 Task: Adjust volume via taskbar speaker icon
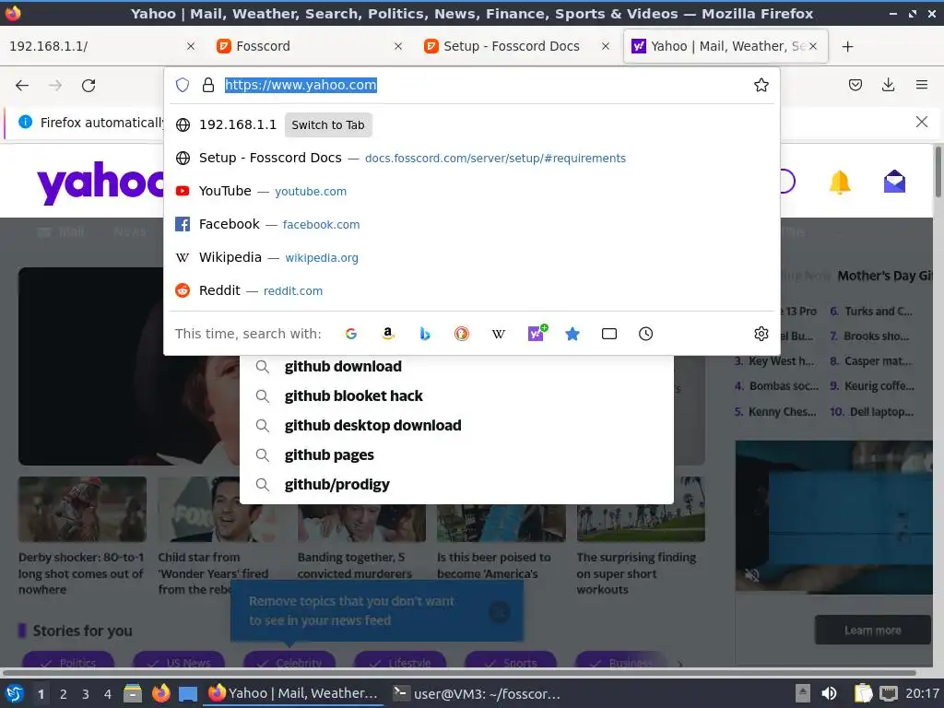(829, 693)
